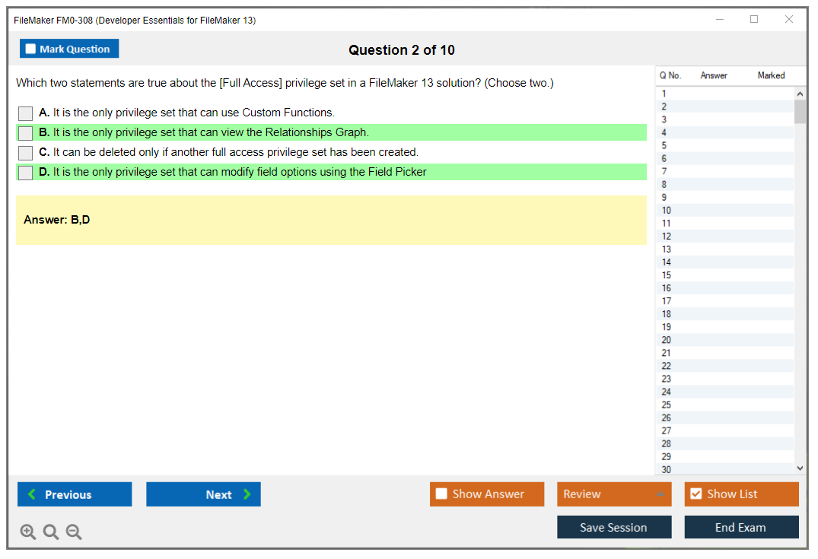
Task: Click the zoom reset magnifier icon
Action: pyautogui.click(x=51, y=532)
